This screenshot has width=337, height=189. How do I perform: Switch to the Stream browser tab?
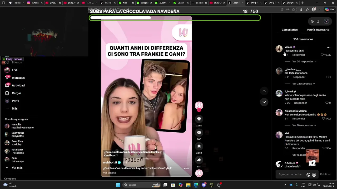pyautogui.click(x=181, y=3)
